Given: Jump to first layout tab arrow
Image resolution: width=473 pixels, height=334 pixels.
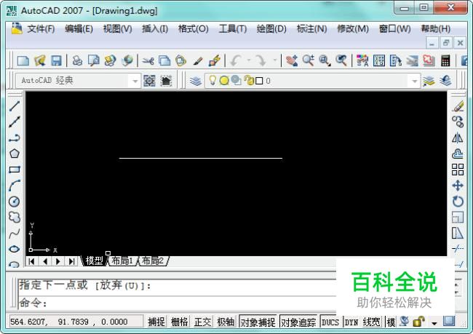Looking at the screenshot, I should pyautogui.click(x=31, y=261).
